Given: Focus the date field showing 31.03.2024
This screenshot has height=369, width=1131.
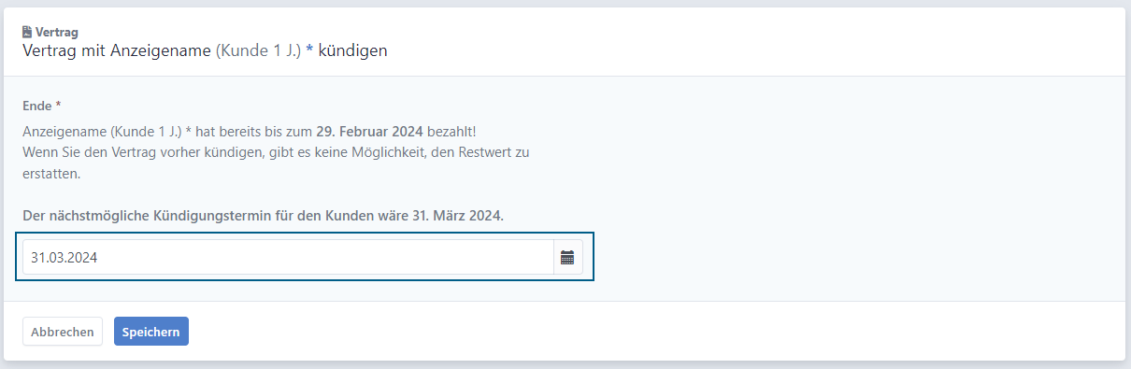Looking at the screenshot, I should pos(288,258).
